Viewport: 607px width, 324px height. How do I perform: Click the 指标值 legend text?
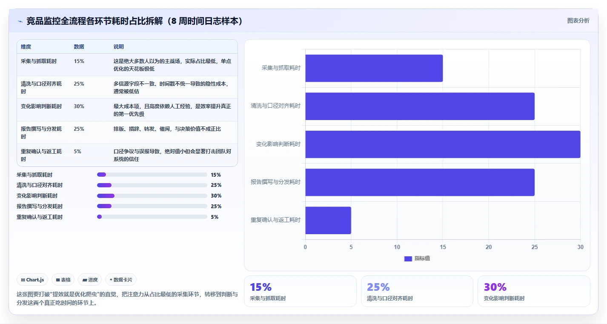[x=422, y=258]
